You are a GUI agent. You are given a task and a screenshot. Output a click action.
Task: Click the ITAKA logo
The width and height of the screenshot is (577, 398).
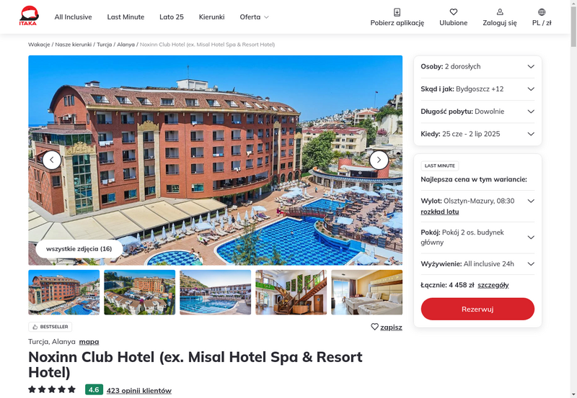(29, 16)
